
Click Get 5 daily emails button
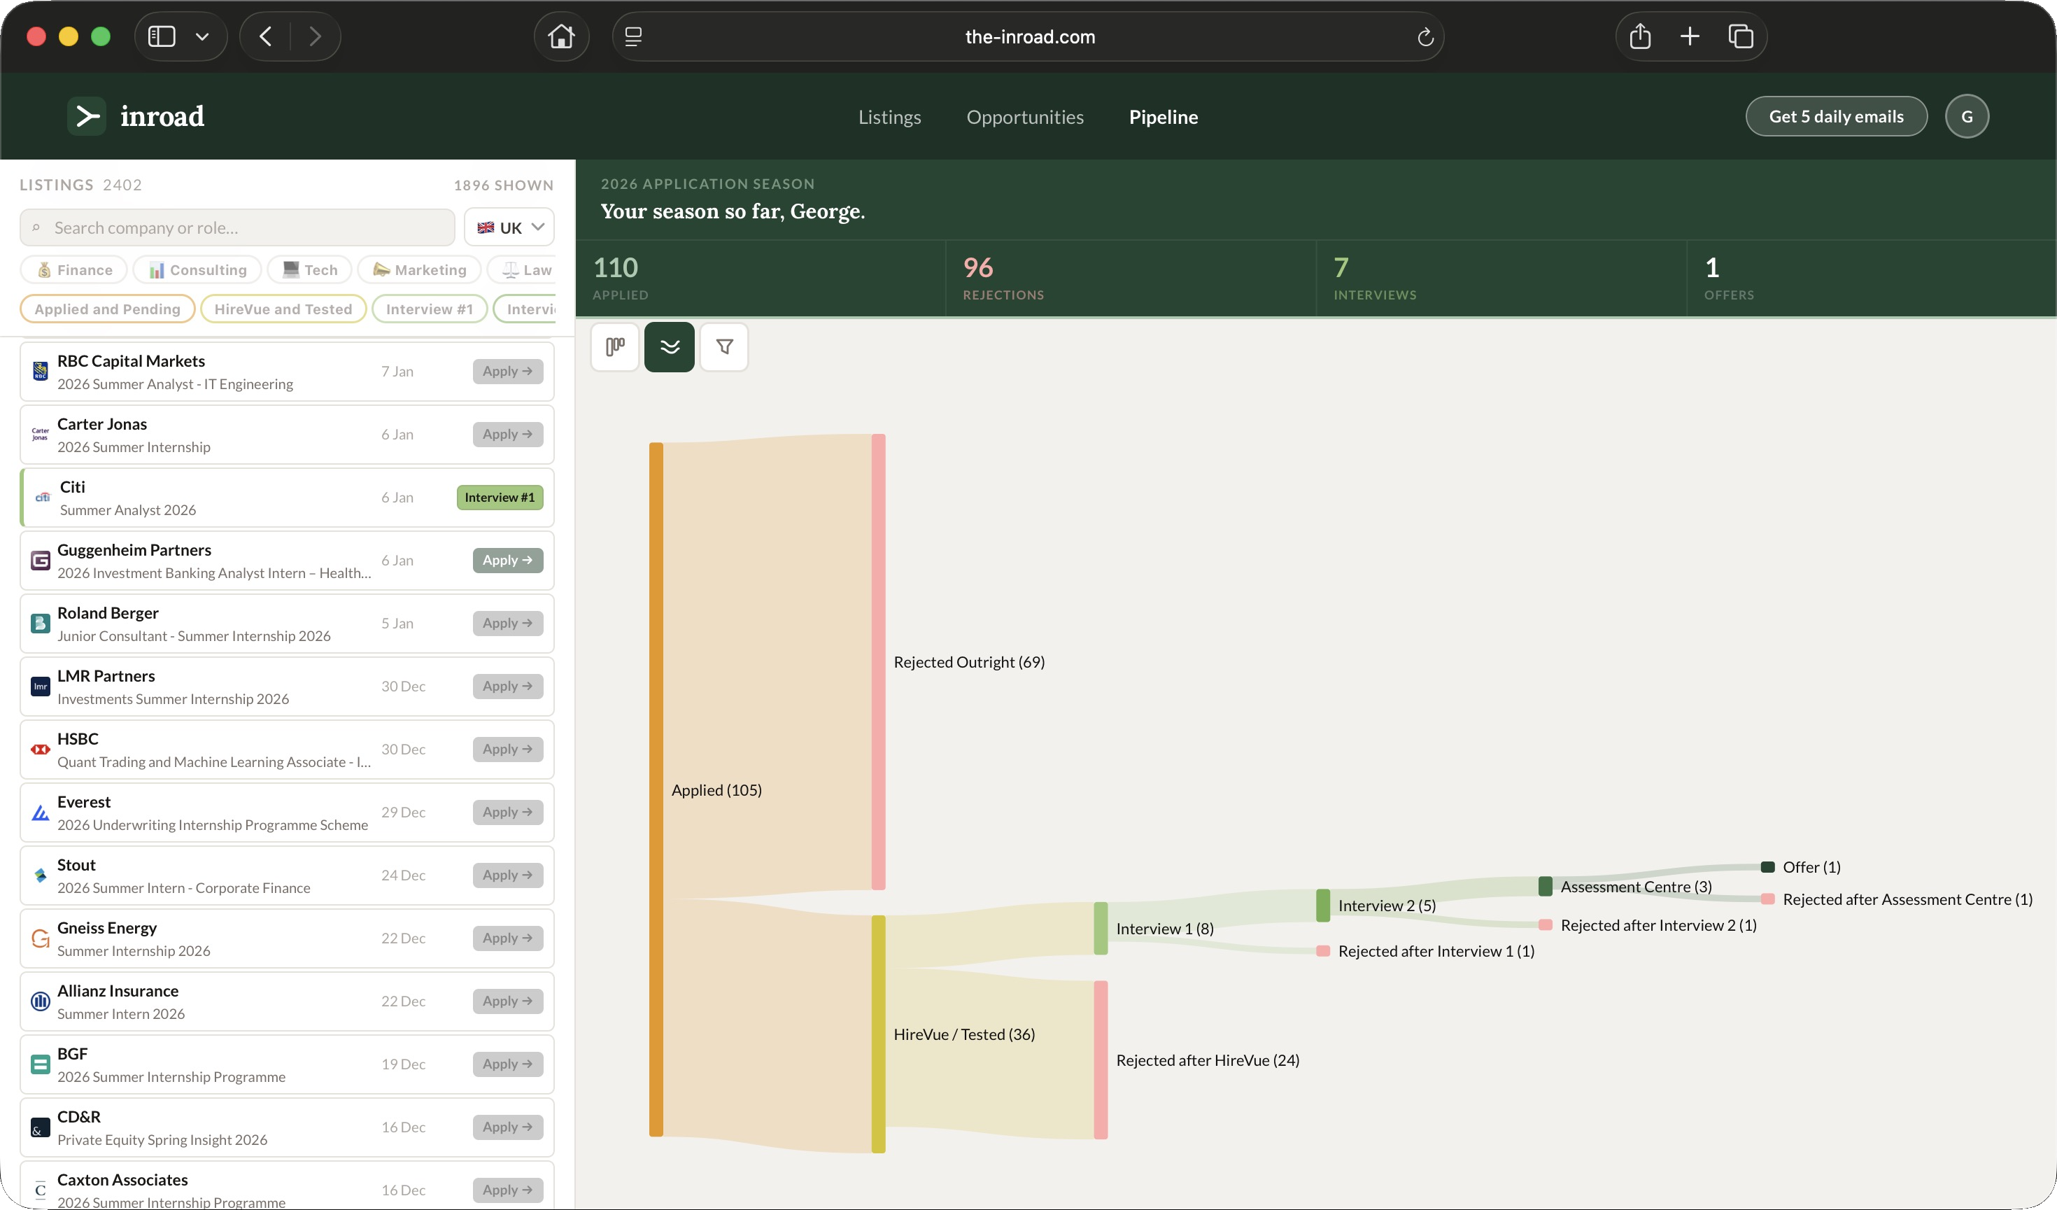tap(1836, 116)
